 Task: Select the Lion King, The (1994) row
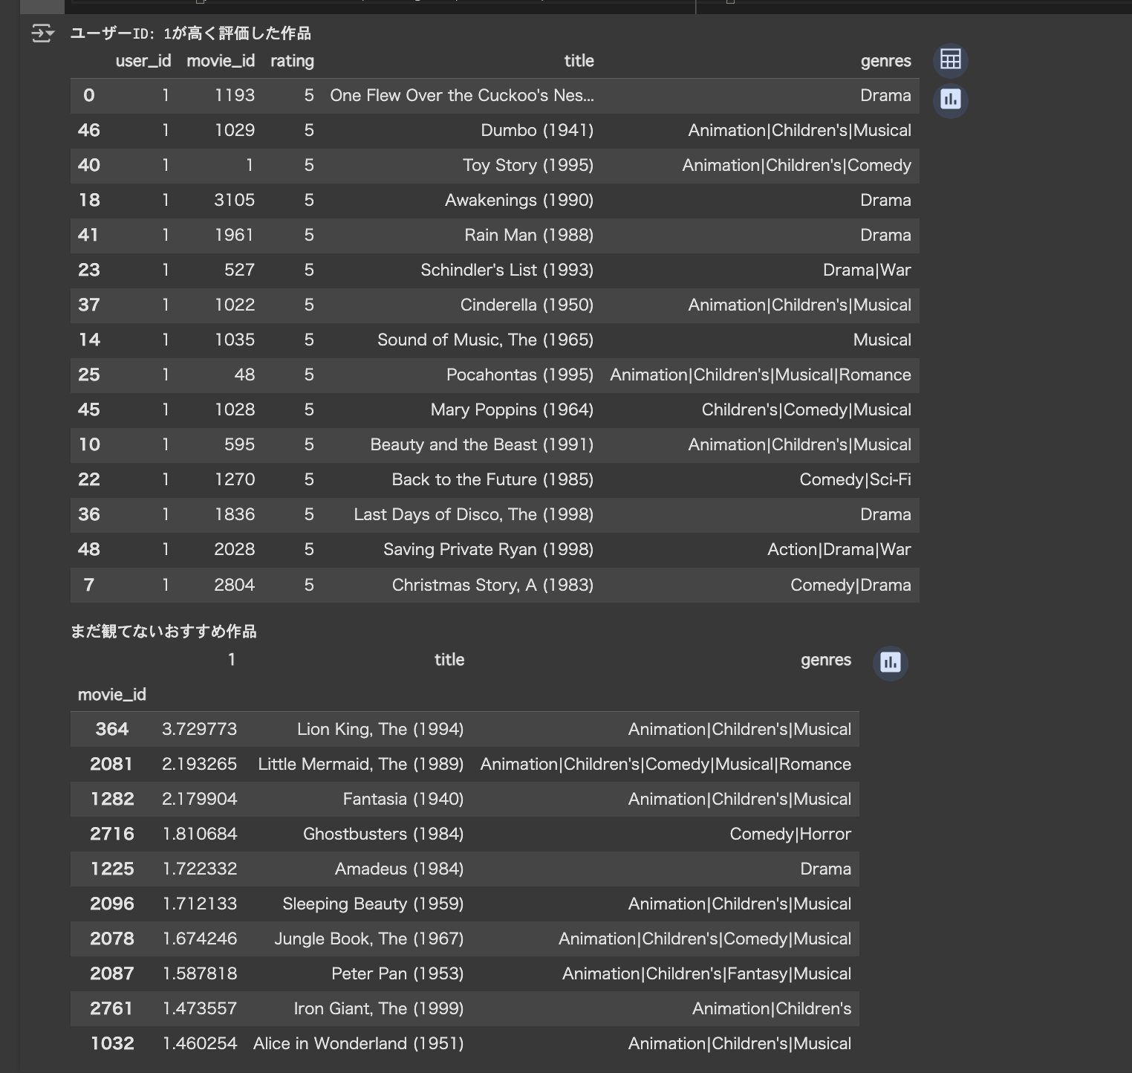click(x=465, y=729)
